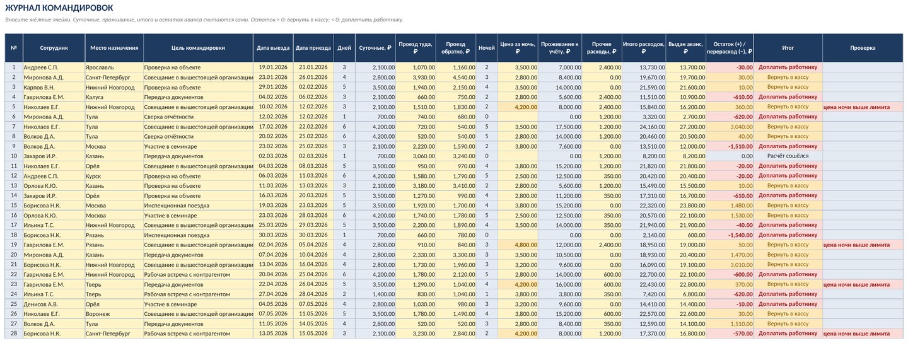Select the 'Проживание к учёту, ₽' header
The height and width of the screenshot is (343, 908).
point(560,48)
